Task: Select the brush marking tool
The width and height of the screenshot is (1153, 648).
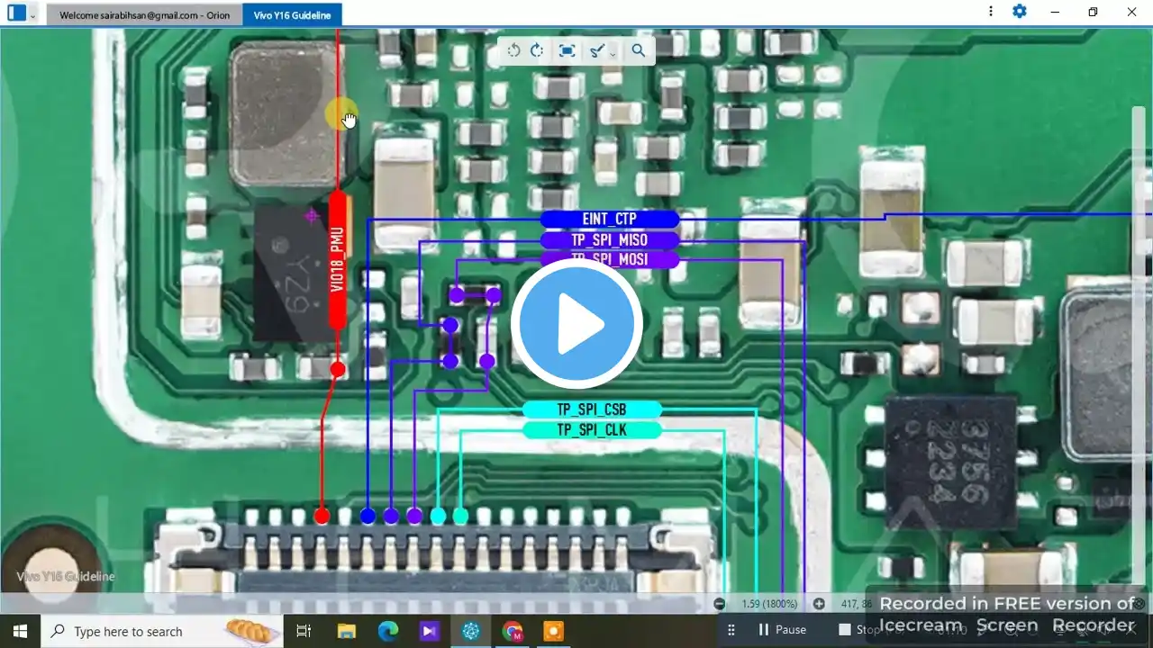Action: [x=596, y=50]
